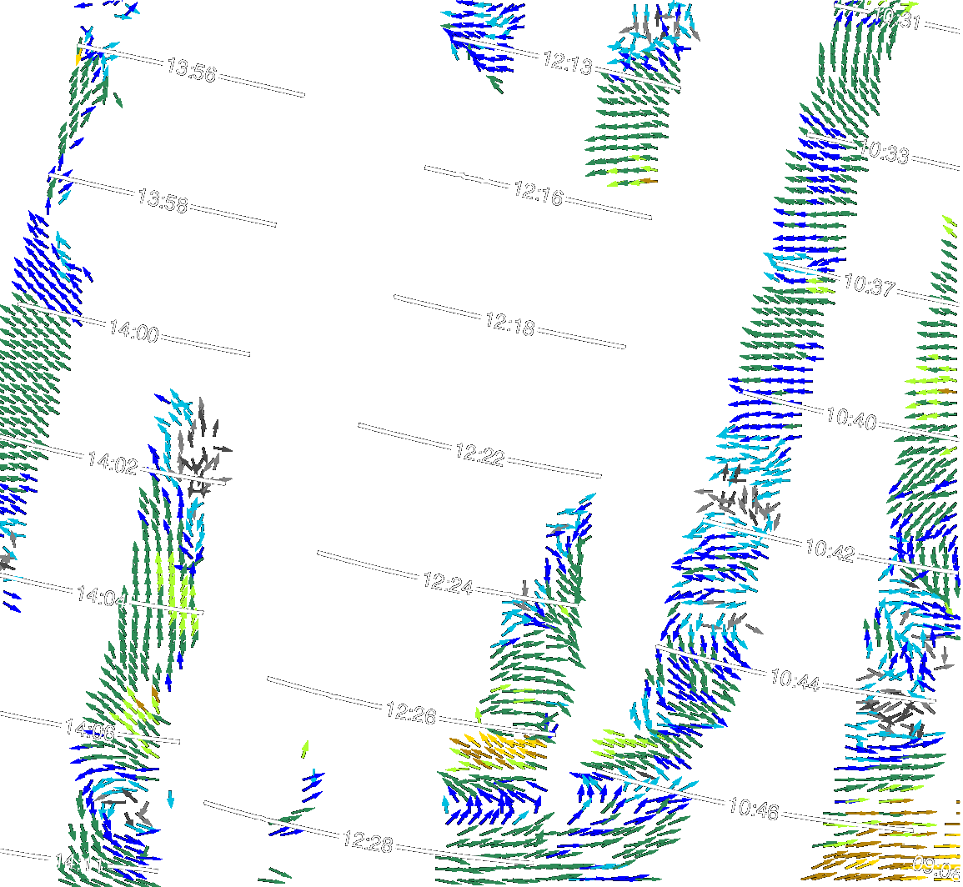This screenshot has height=887, width=963.
Task: Select the 10:42 time label
Action: tap(830, 549)
